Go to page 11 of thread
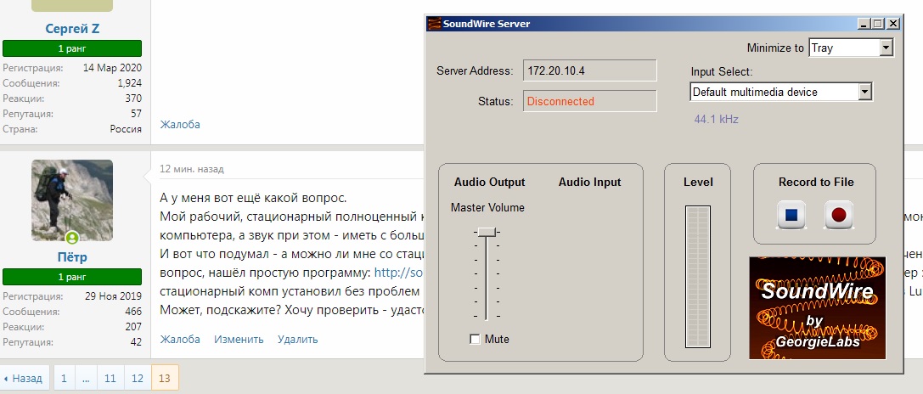This screenshot has height=394, width=923. point(110,379)
